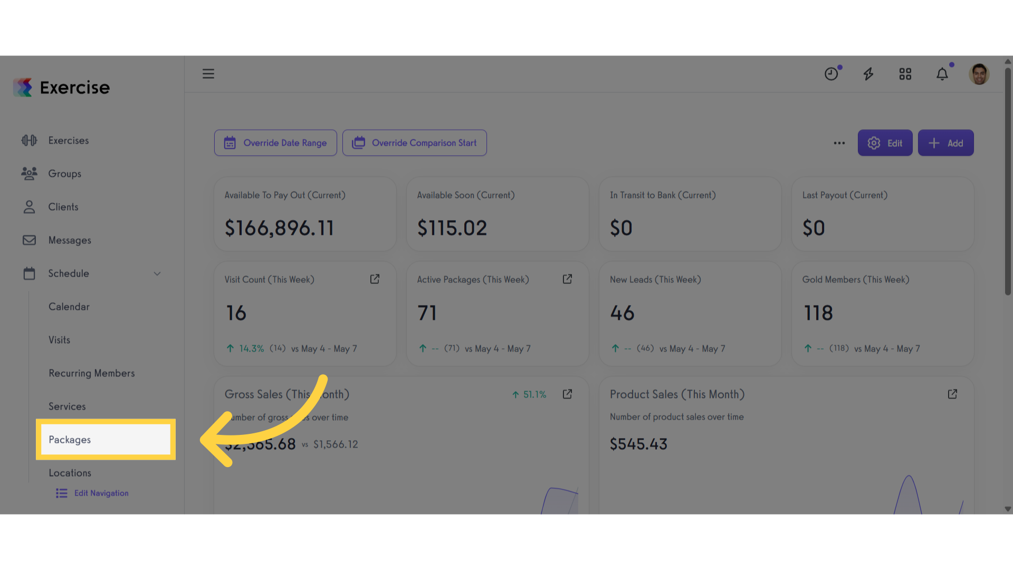The width and height of the screenshot is (1013, 570).
Task: Open Gross Sales external link icon
Action: point(567,394)
